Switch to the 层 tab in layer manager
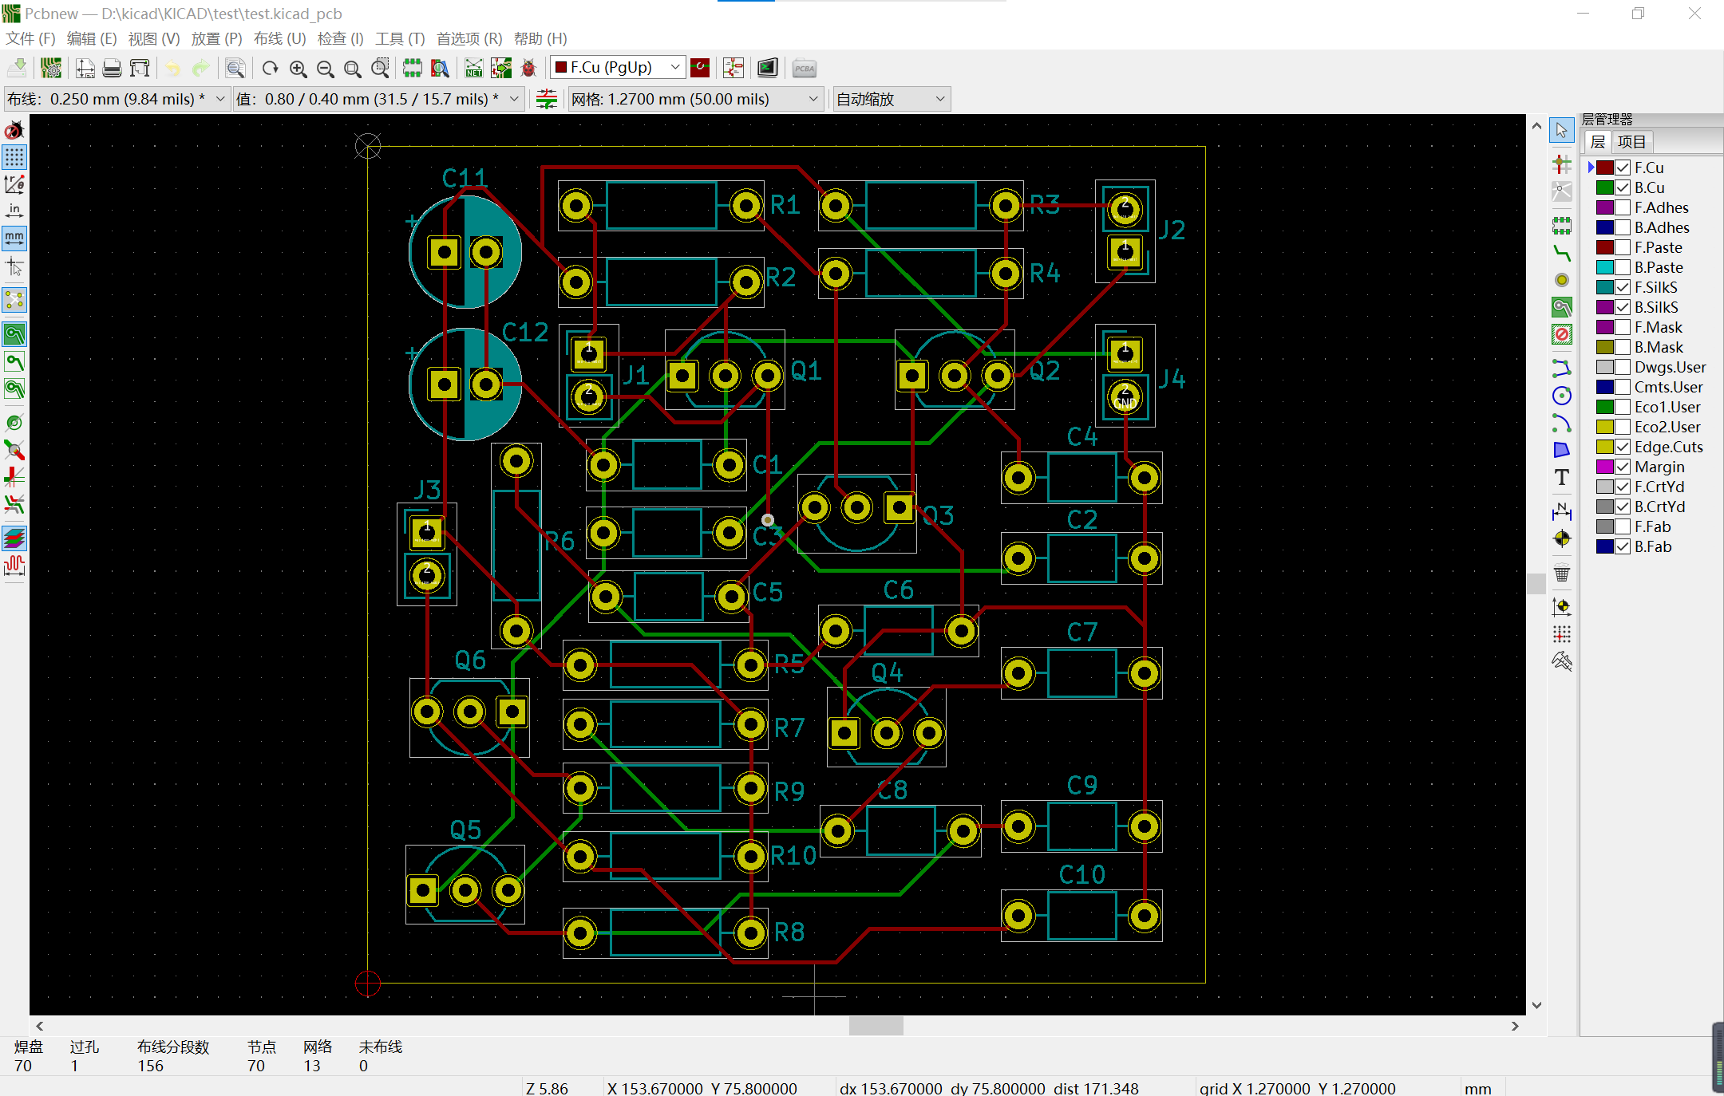 [1598, 142]
